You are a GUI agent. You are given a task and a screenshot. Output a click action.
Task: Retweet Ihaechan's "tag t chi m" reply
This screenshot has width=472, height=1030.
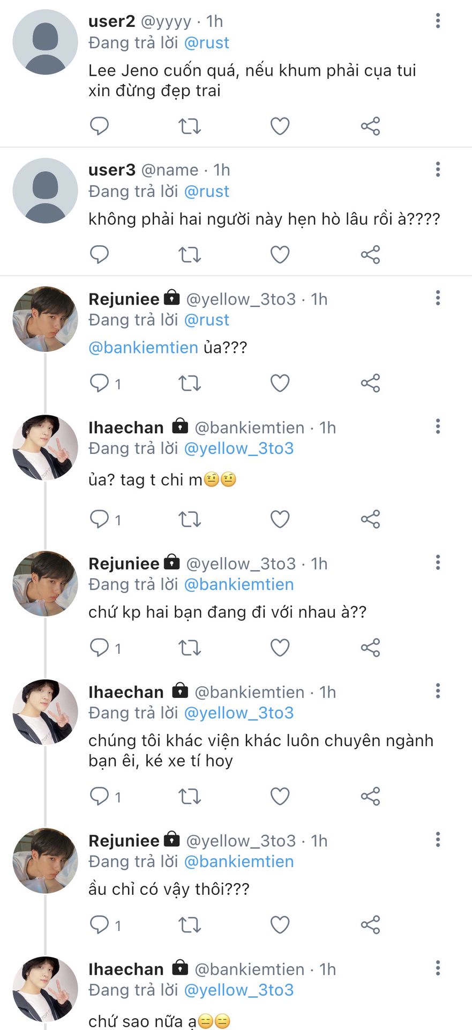(189, 519)
